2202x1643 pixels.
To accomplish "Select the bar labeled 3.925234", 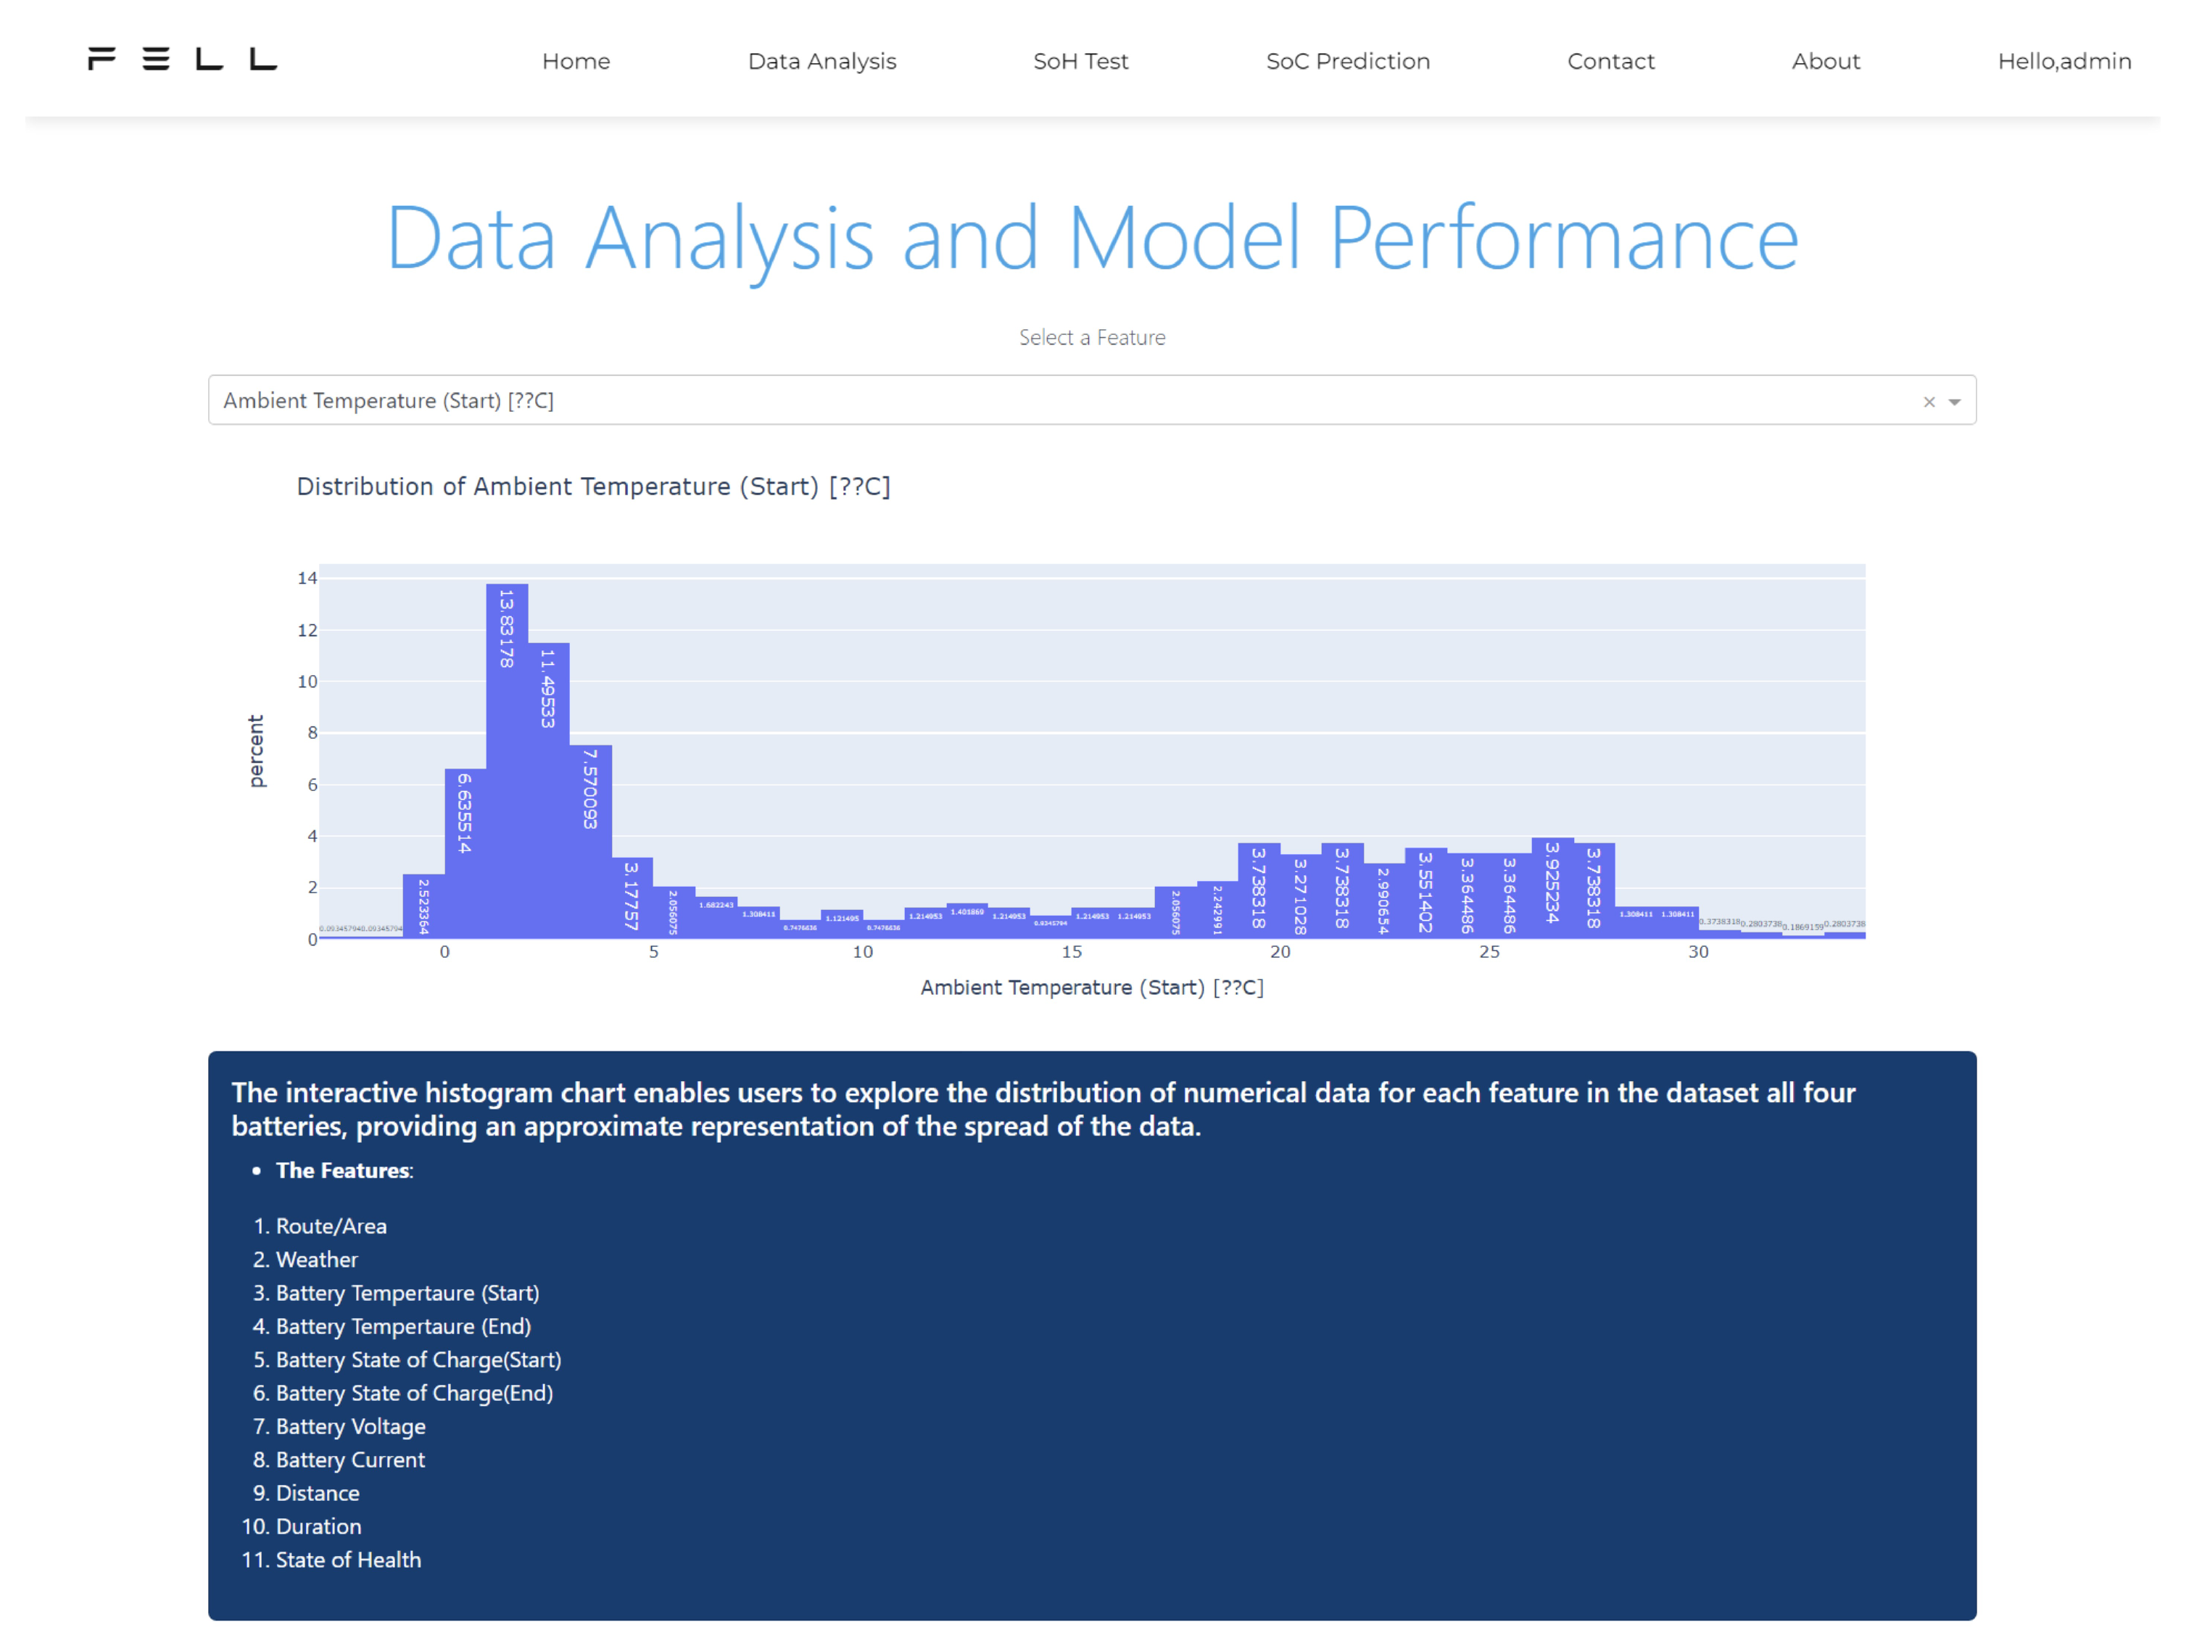I will coord(1552,888).
